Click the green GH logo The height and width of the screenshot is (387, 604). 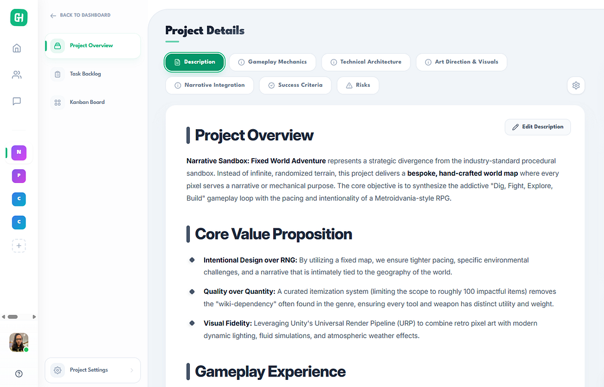[19, 17]
